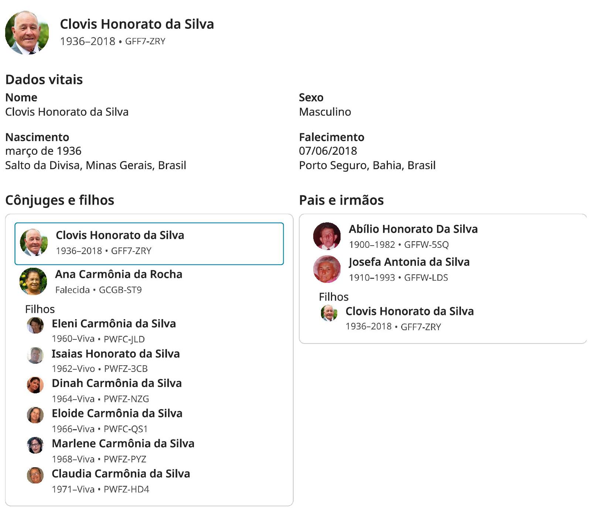
Task: Click Isaias Honorato da Silva's small photo
Action: coord(35,355)
